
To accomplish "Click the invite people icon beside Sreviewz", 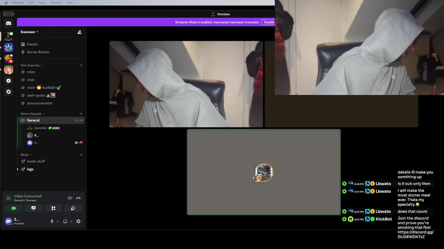I will click(x=79, y=32).
